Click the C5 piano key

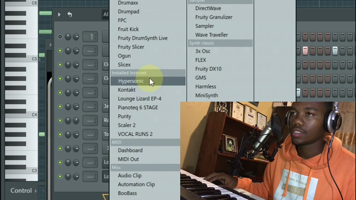tap(22, 59)
